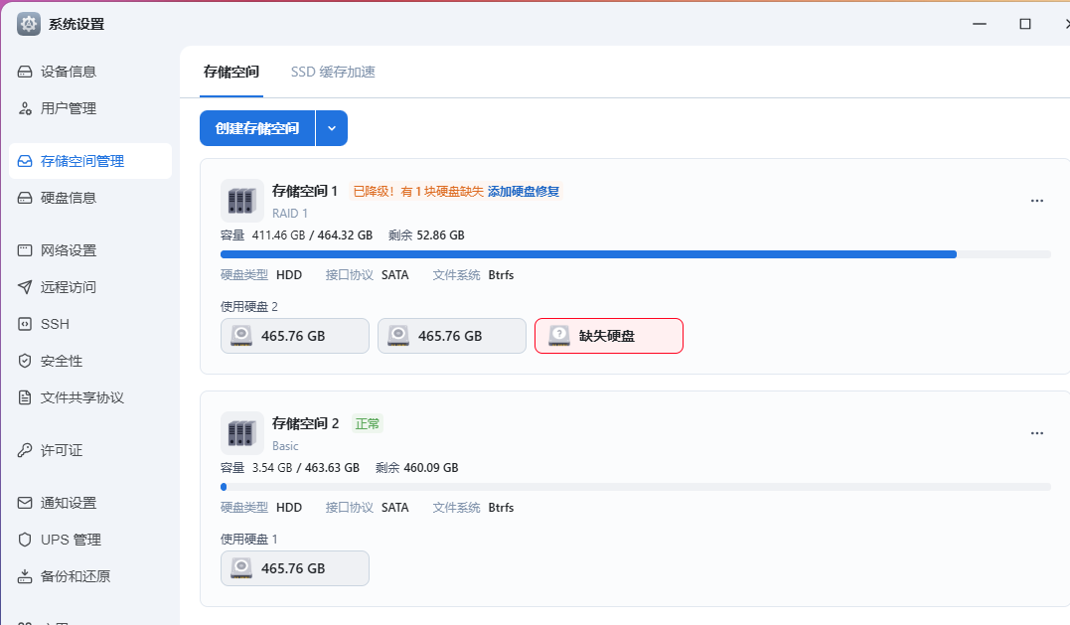Click the 正常 status badge
The height and width of the screenshot is (625, 1070).
coord(368,423)
